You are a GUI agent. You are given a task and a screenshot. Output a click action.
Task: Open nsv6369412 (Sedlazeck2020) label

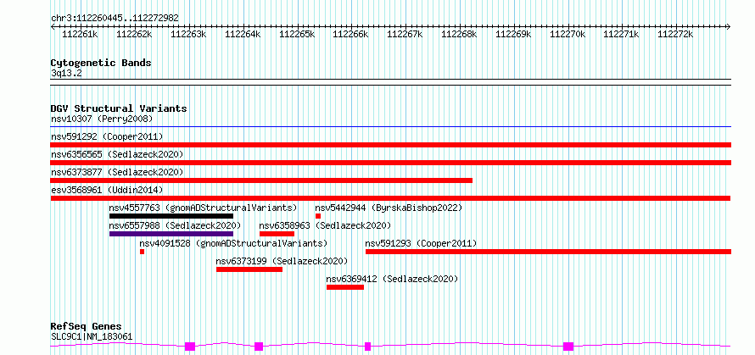point(392,279)
